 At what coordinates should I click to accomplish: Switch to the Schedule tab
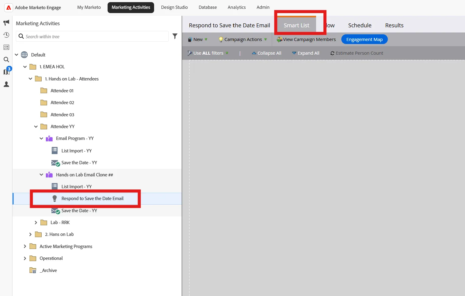[360, 26]
